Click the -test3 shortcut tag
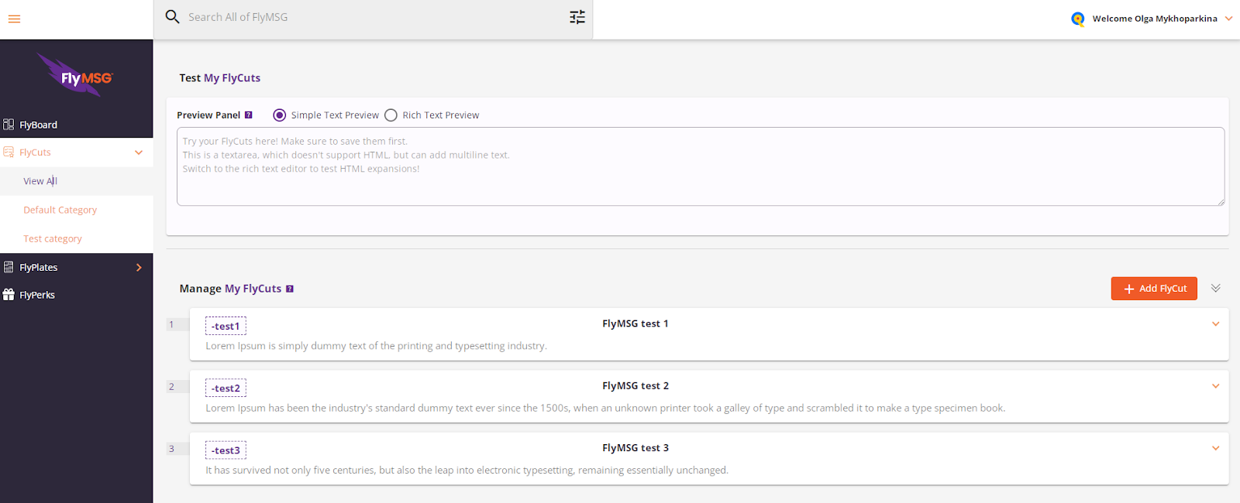Image resolution: width=1240 pixels, height=503 pixels. coord(226,450)
